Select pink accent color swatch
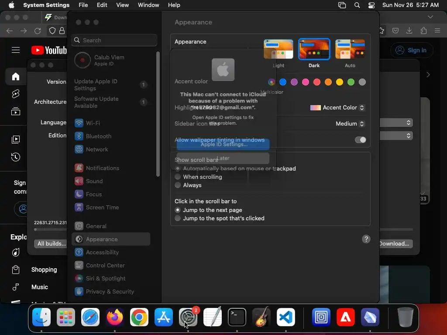The height and width of the screenshot is (335, 447). pyautogui.click(x=305, y=82)
